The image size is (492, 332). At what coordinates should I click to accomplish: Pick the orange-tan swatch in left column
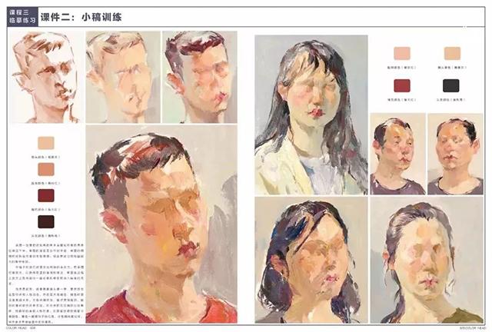click(46, 169)
